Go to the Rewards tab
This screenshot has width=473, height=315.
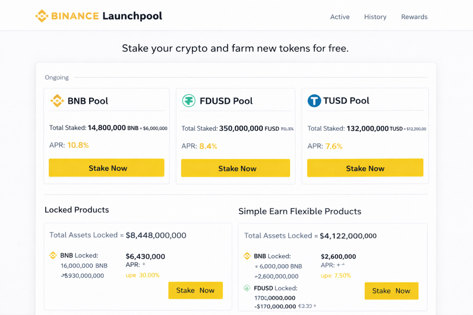[414, 17]
